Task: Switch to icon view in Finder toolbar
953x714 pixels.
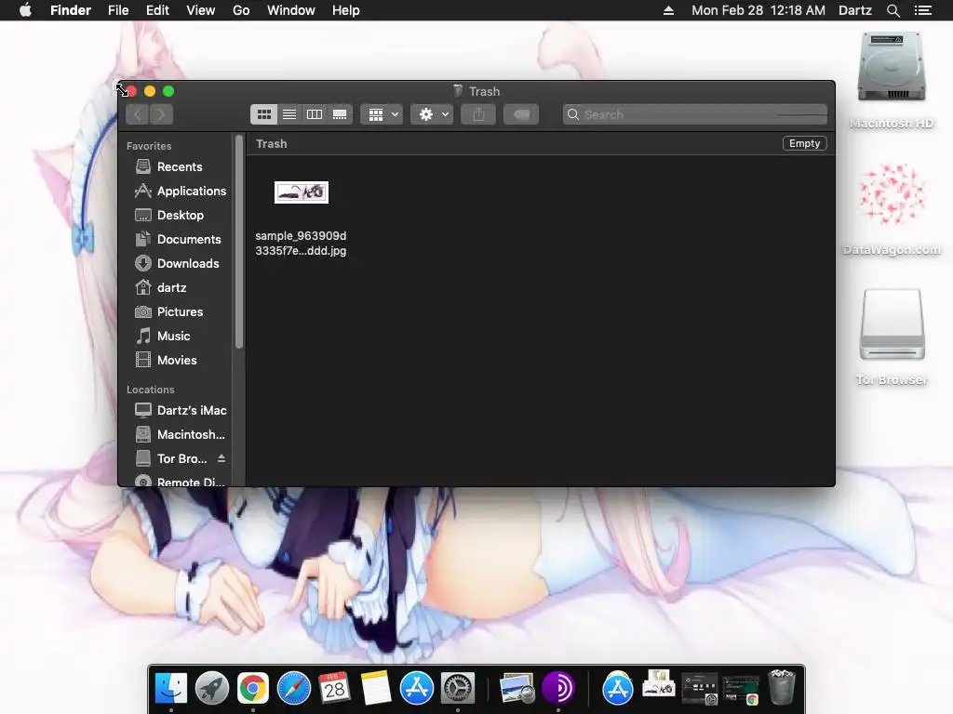Action: pos(263,114)
